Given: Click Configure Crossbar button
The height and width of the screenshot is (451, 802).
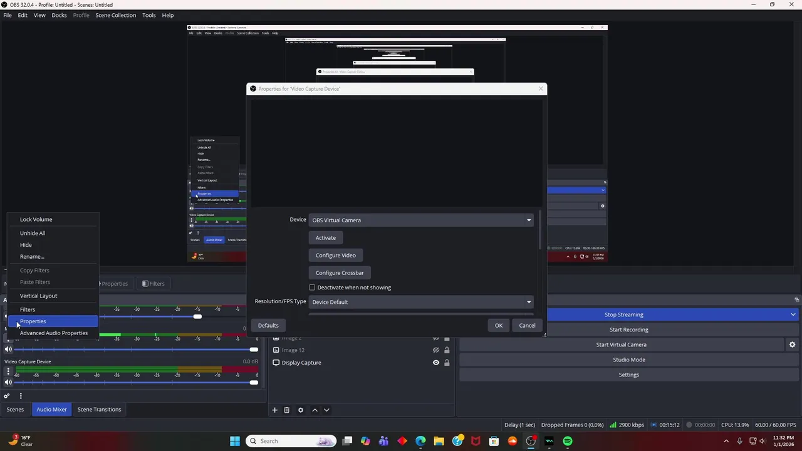Looking at the screenshot, I should (x=340, y=273).
